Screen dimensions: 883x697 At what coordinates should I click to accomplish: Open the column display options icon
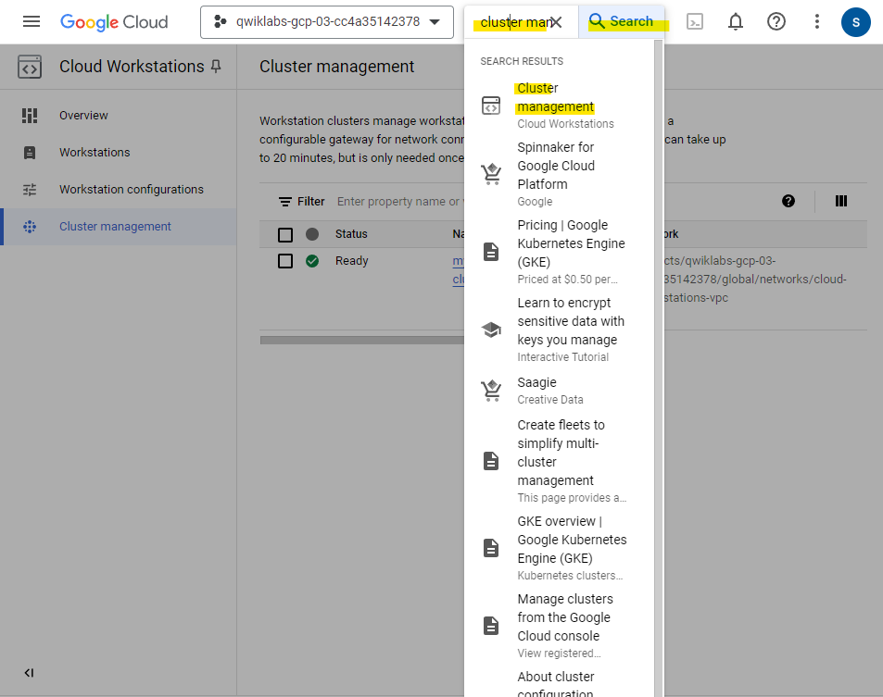[841, 201]
